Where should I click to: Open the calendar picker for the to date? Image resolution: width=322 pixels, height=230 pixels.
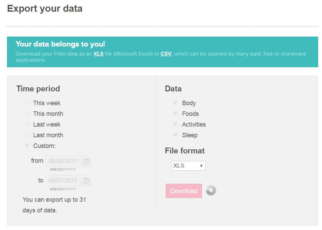[x=86, y=181]
